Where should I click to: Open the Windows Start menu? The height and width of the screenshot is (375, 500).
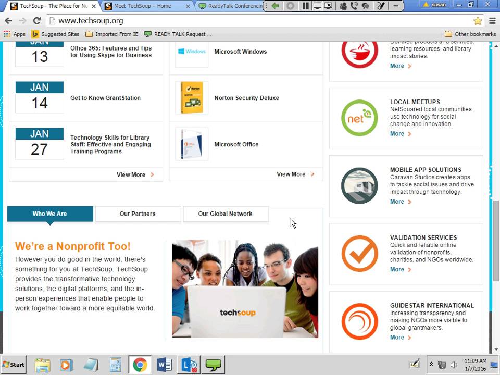(14, 365)
